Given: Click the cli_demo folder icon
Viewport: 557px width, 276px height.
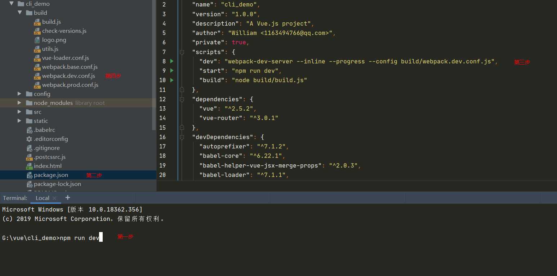Looking at the screenshot, I should coord(21,4).
